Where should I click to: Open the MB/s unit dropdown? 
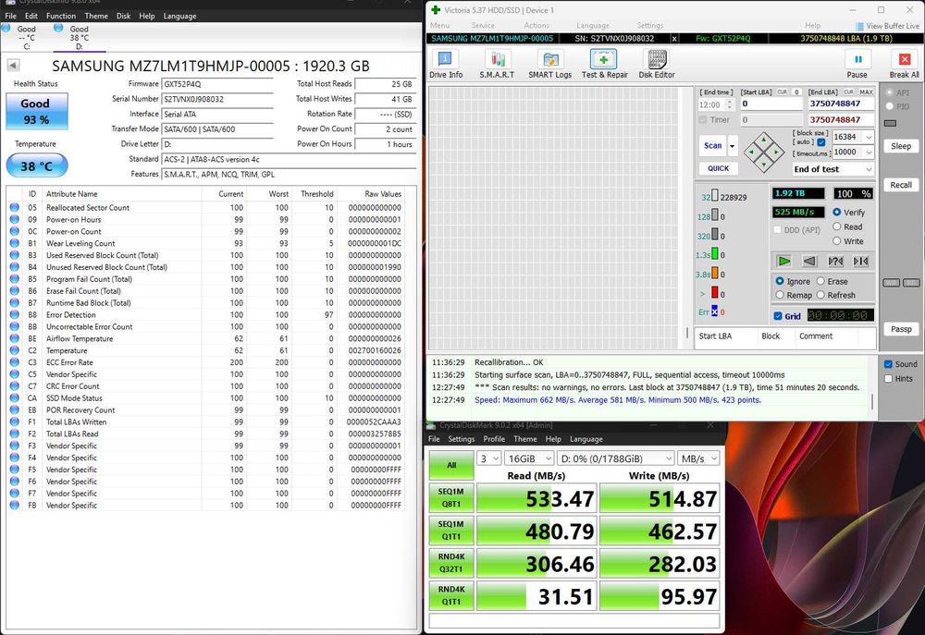click(x=698, y=458)
